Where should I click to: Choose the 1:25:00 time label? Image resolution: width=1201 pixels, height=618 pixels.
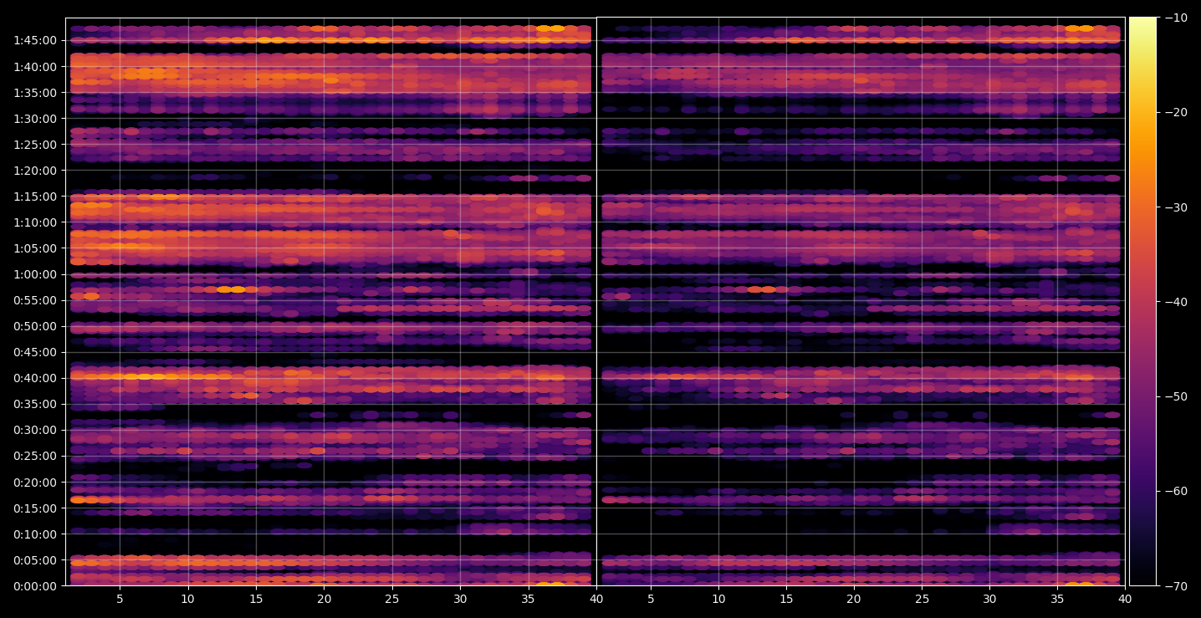click(x=35, y=145)
